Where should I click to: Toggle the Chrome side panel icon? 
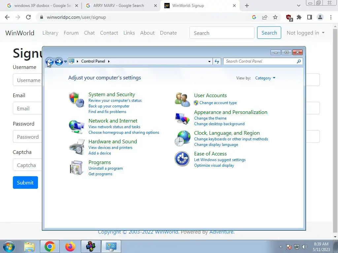[x=310, y=17]
